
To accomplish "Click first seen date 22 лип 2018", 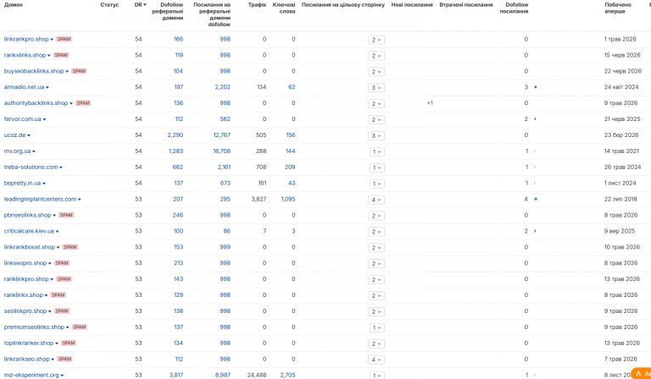I will click(x=620, y=200).
